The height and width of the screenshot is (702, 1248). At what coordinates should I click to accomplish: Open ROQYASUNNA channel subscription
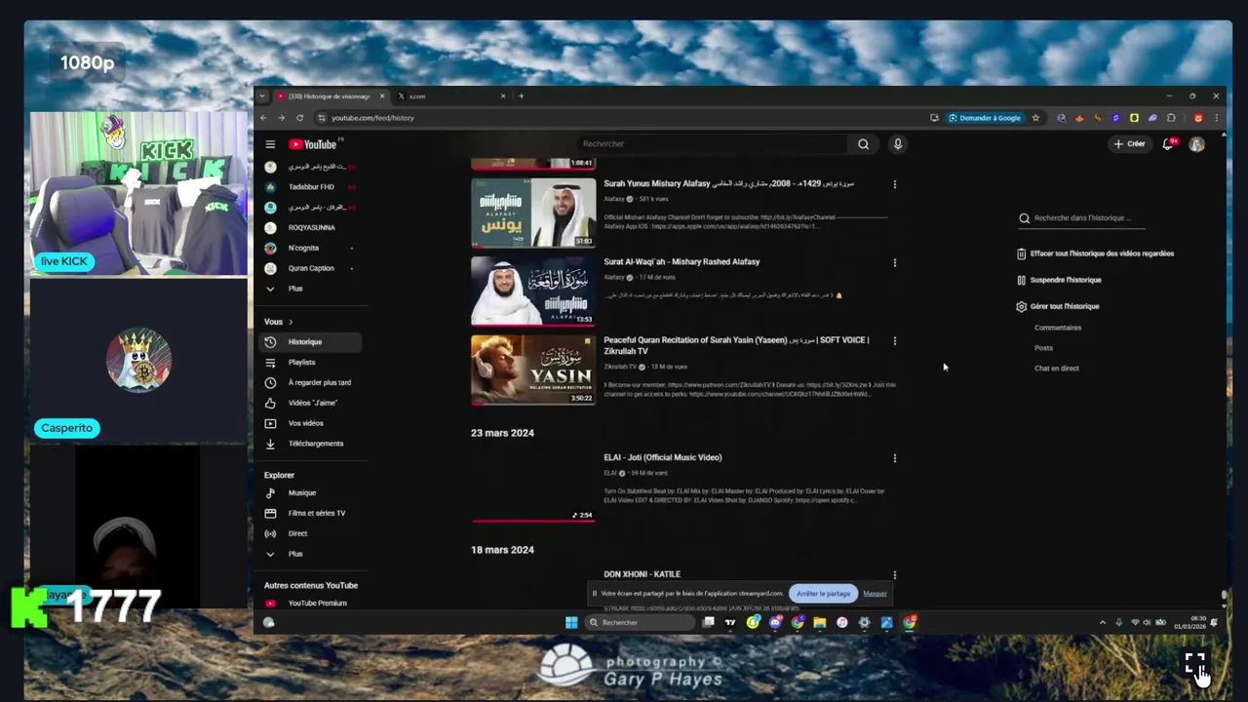(x=310, y=227)
